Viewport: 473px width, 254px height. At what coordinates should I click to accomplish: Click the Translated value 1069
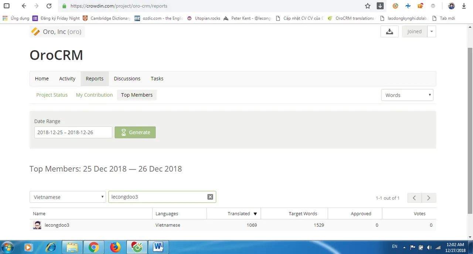pyautogui.click(x=252, y=225)
